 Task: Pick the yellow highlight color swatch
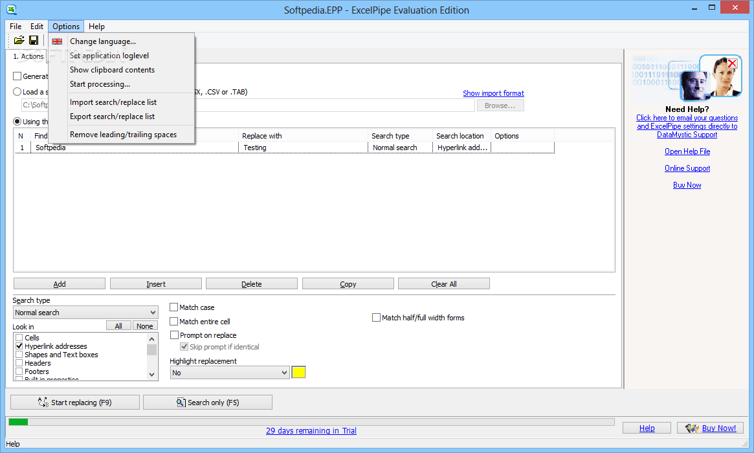click(x=298, y=372)
